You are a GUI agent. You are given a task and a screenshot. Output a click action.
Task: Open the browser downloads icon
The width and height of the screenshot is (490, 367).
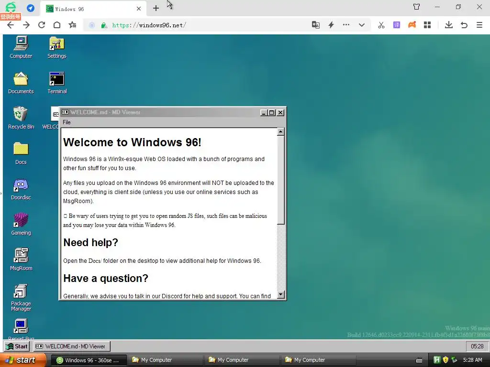click(449, 25)
